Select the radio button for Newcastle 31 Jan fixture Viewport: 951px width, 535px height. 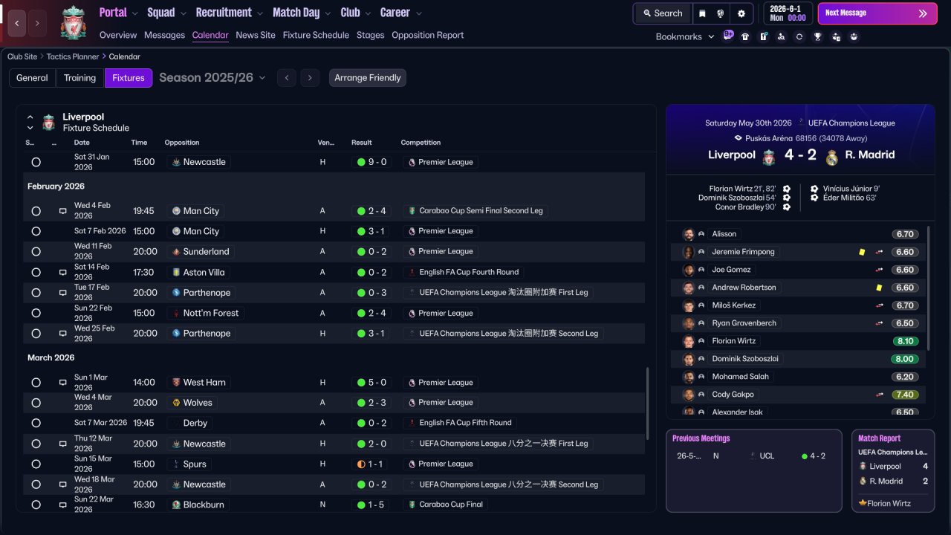coord(36,162)
